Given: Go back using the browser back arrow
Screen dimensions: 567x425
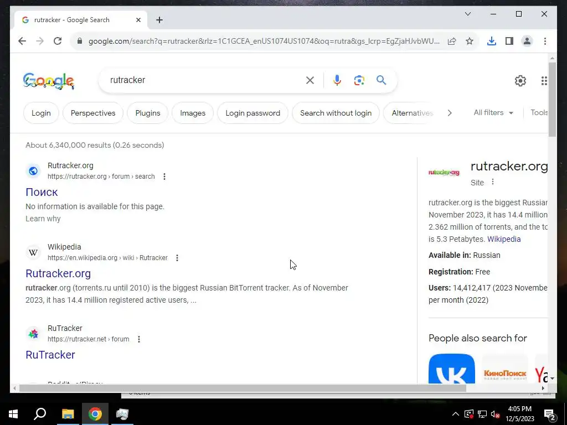Looking at the screenshot, I should (22, 41).
